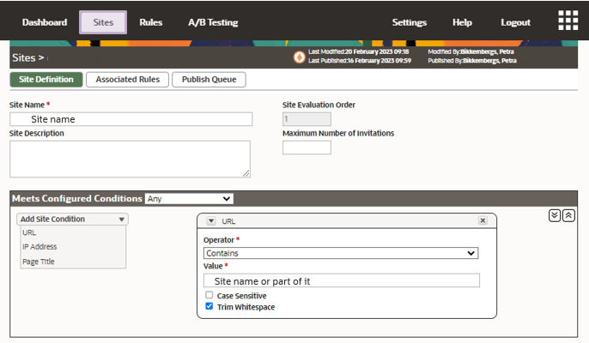Select the Sites menu item
Viewport: 589px width, 343px height.
coord(103,22)
